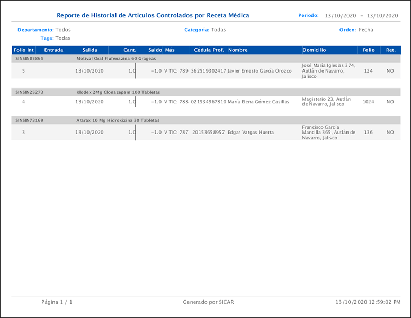411x318 pixels.
Task: Click the Salida date in Edgar Vargas row
Action: pos(90,132)
